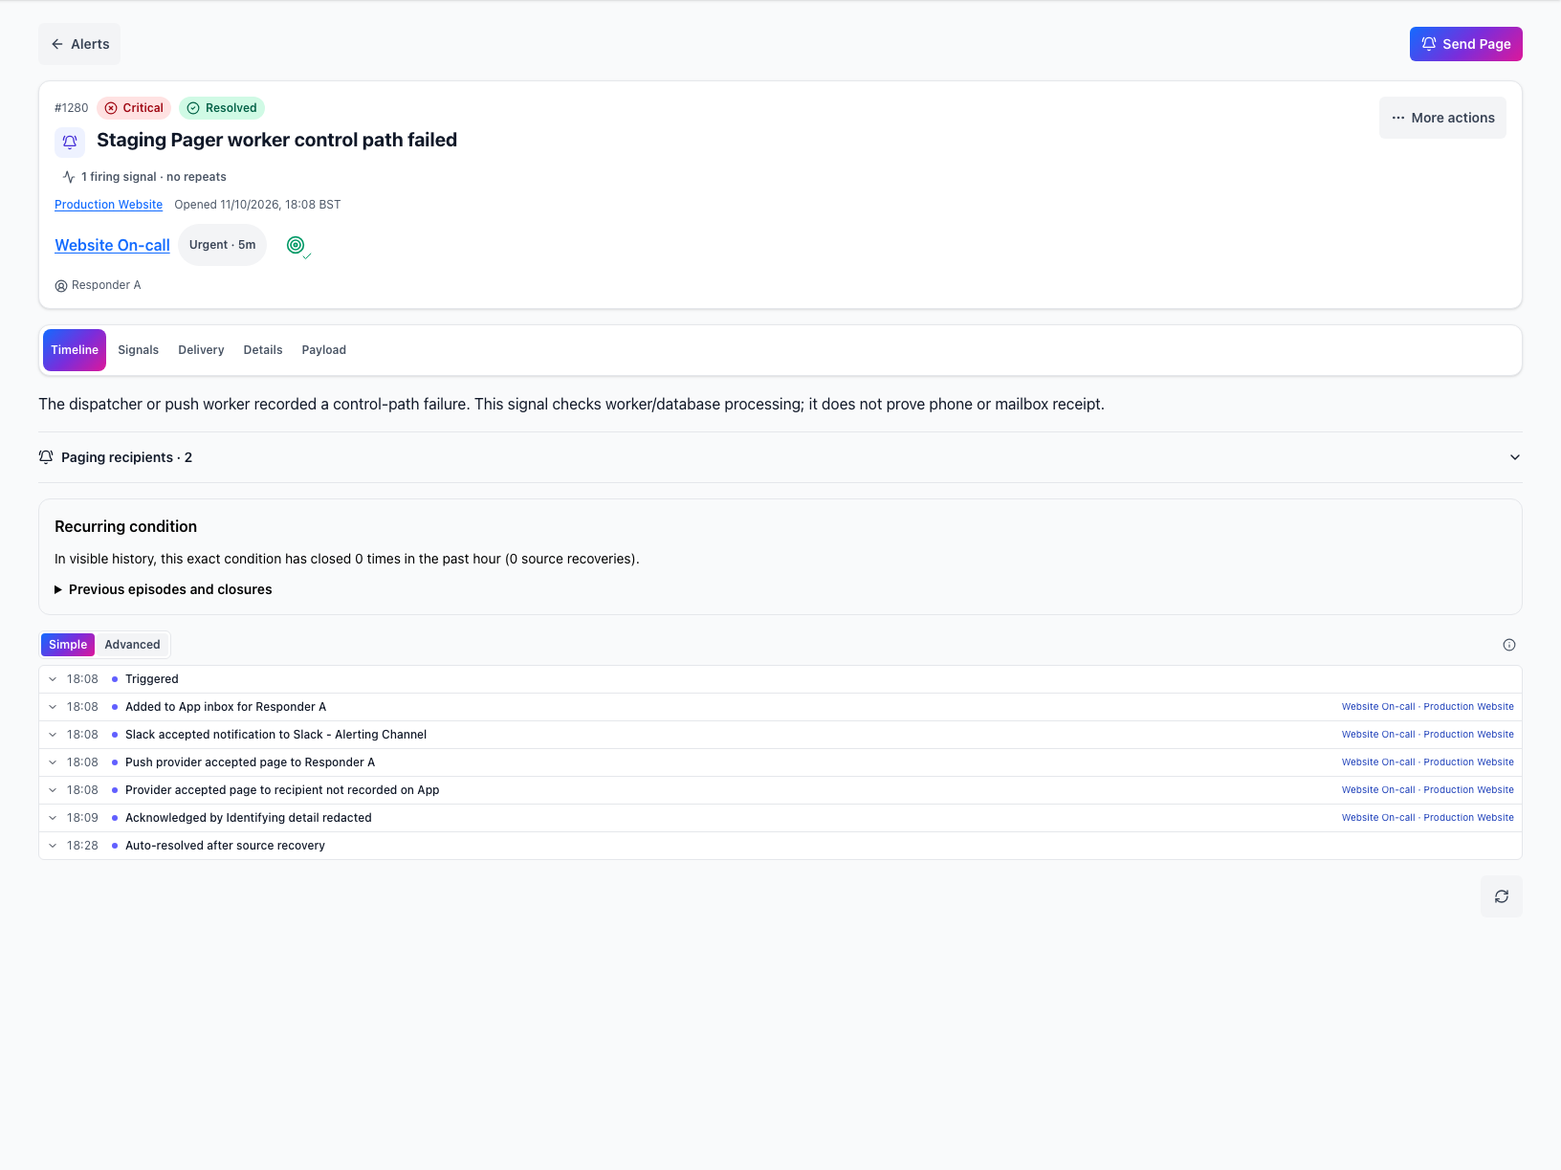Open the Signals tab
1561x1170 pixels.
click(139, 350)
